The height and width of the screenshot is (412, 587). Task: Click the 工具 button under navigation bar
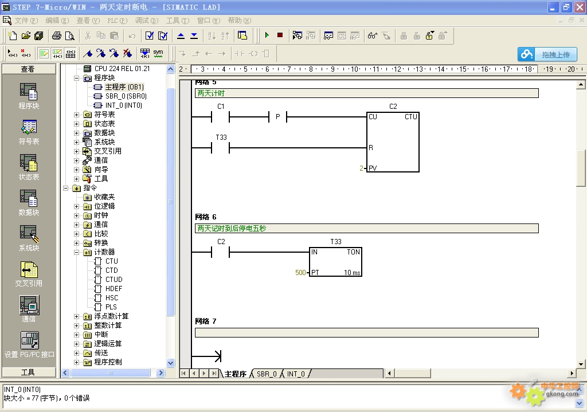[x=29, y=372]
